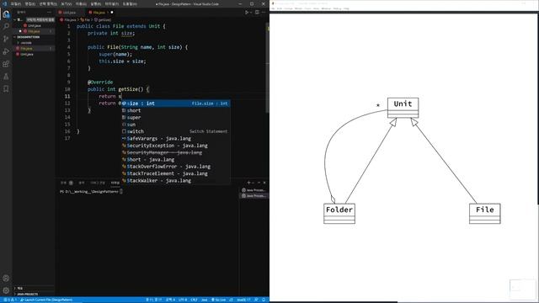Open the second menu bar item (Edit)

(x=30, y=4)
